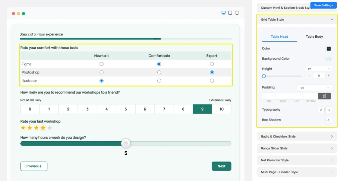
Task: Click Padding Left input field
Action: tap(297, 96)
